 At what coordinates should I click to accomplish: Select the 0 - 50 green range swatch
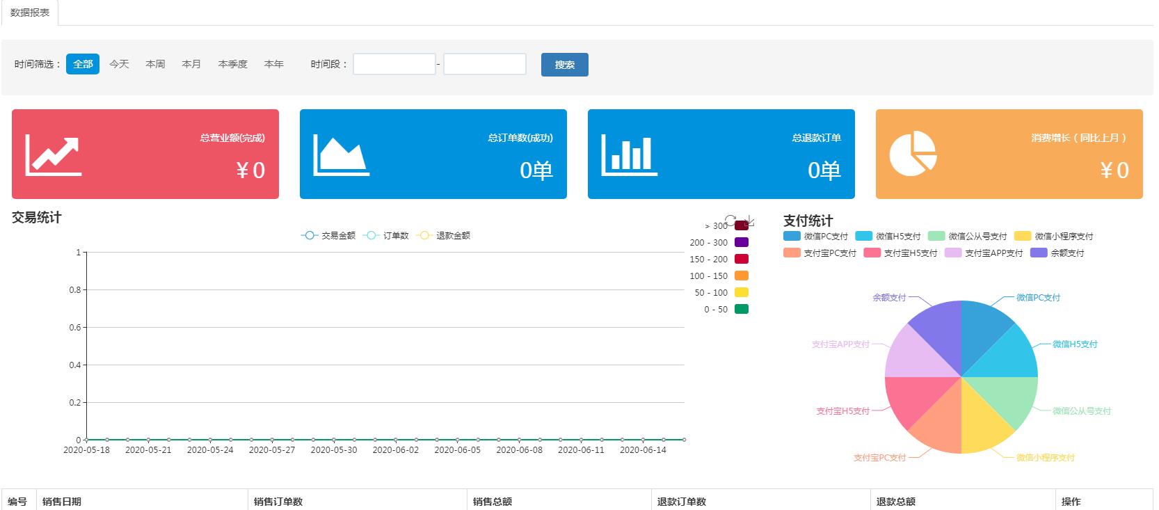click(x=742, y=309)
